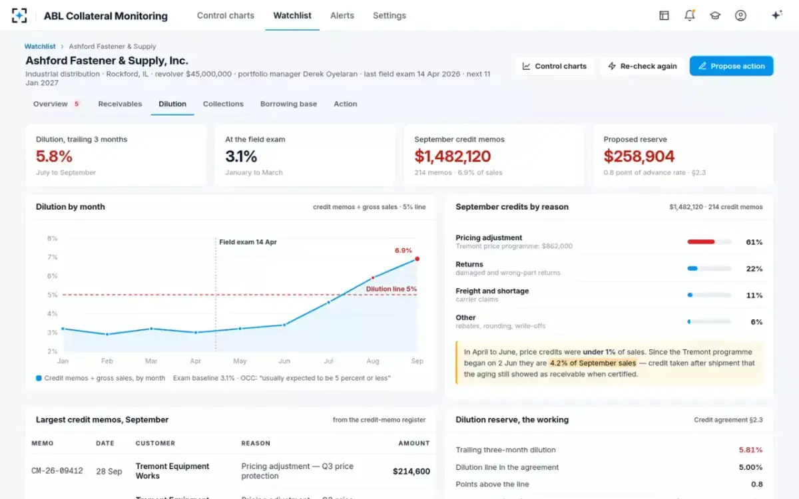Click the Pricing adjustment red progress bar
This screenshot has width=799, height=499.
click(x=709, y=242)
